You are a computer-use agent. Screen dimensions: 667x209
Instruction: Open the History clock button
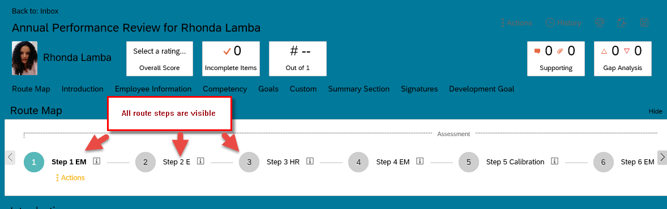pyautogui.click(x=563, y=23)
